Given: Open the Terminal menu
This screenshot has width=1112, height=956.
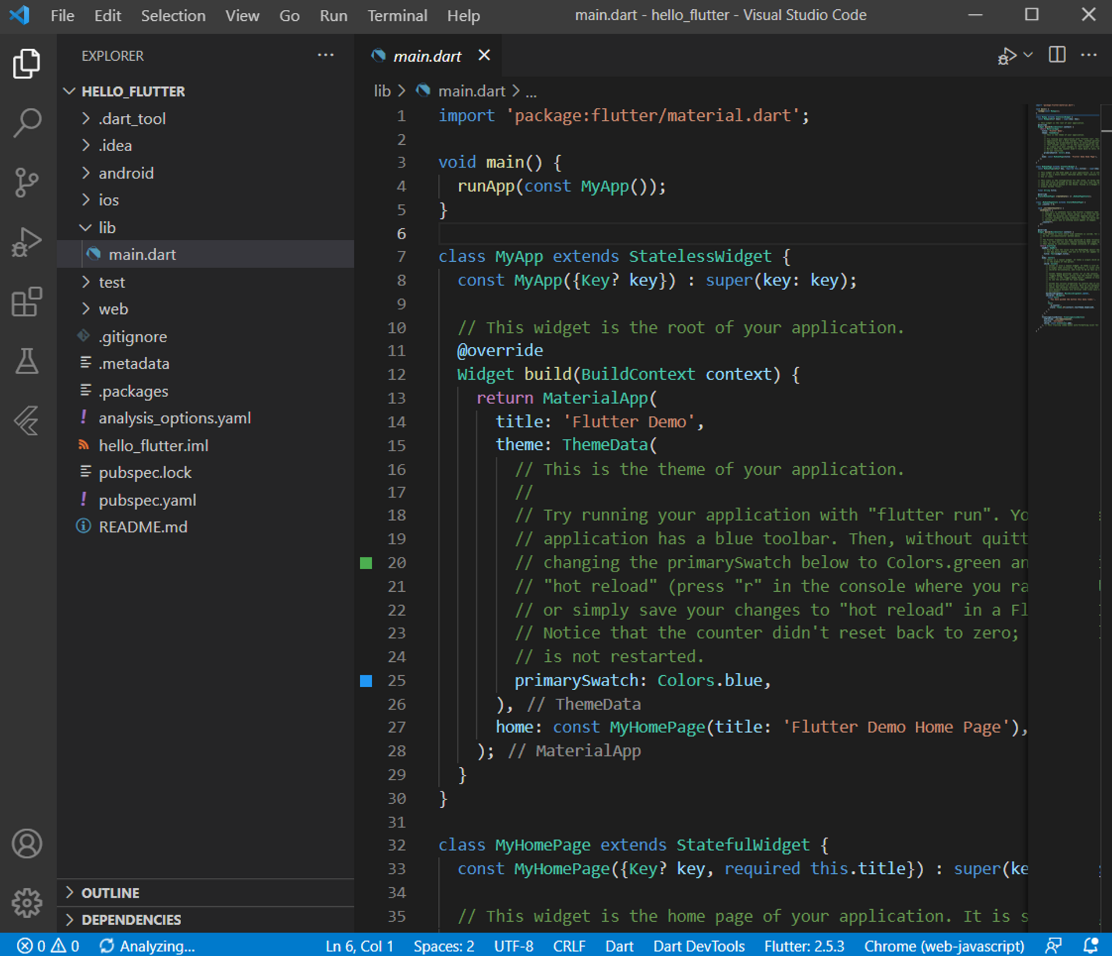Looking at the screenshot, I should pos(397,16).
